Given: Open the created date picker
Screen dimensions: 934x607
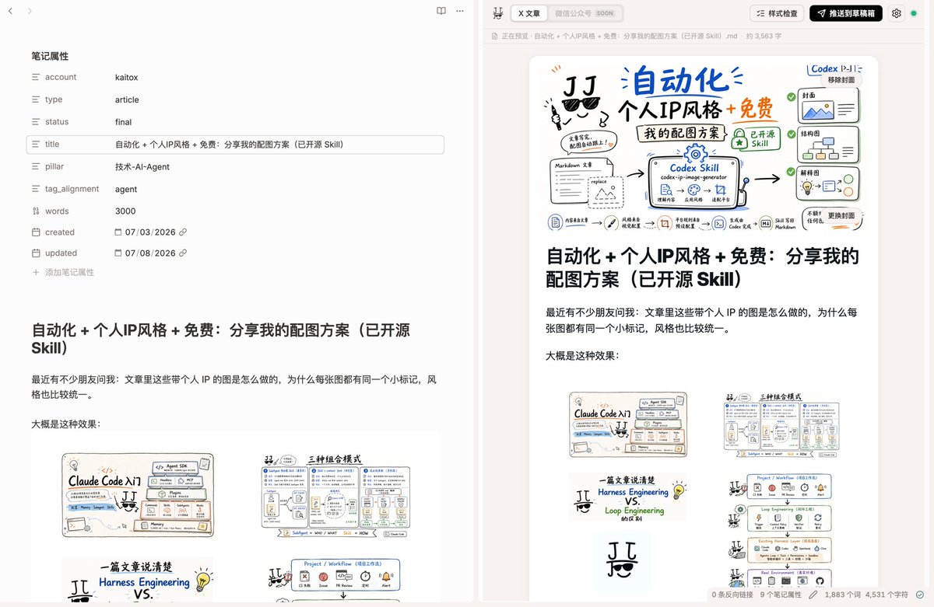Looking at the screenshot, I should point(145,232).
